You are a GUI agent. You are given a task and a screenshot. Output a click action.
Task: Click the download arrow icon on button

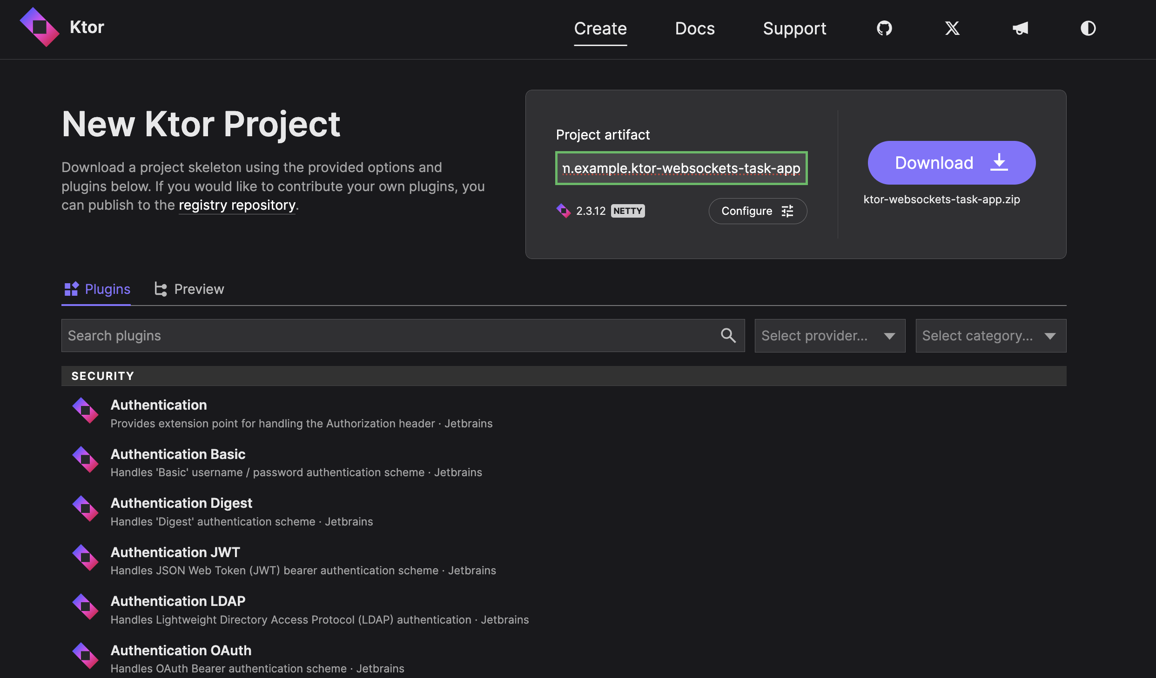999,163
